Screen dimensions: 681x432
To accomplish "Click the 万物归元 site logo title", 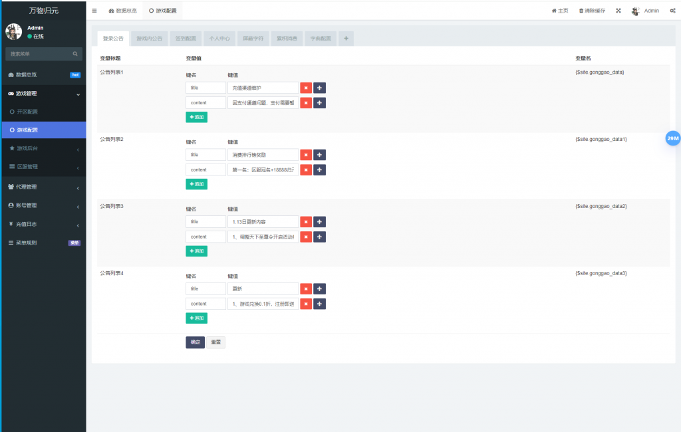I will [44, 11].
